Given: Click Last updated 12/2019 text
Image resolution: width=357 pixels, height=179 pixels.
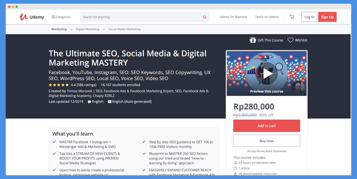Looking at the screenshot, I should point(66,101).
